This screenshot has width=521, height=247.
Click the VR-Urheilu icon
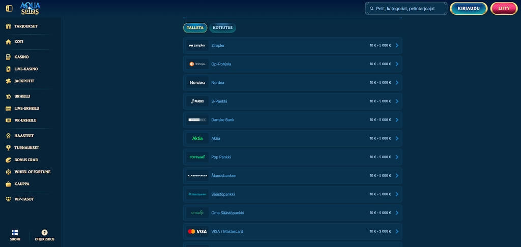(x=9, y=120)
